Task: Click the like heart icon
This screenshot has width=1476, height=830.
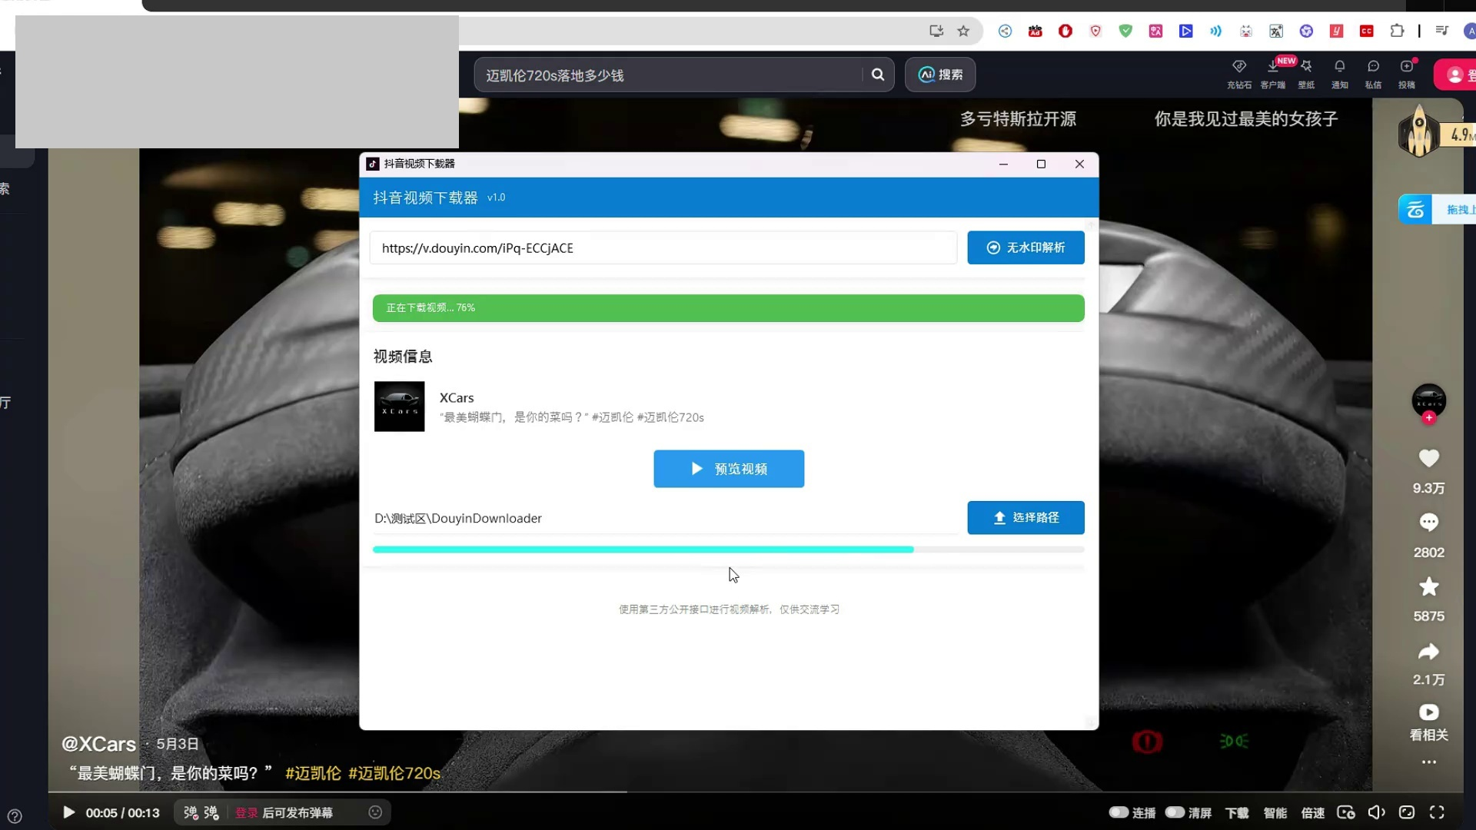Action: [x=1428, y=459]
